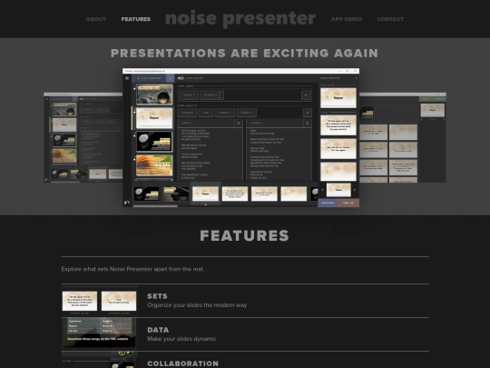Click 'Presentations Are Exciting Again' heading
The image size is (490, 368).
point(244,53)
